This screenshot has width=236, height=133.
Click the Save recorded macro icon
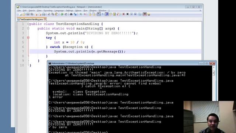coord(139,14)
